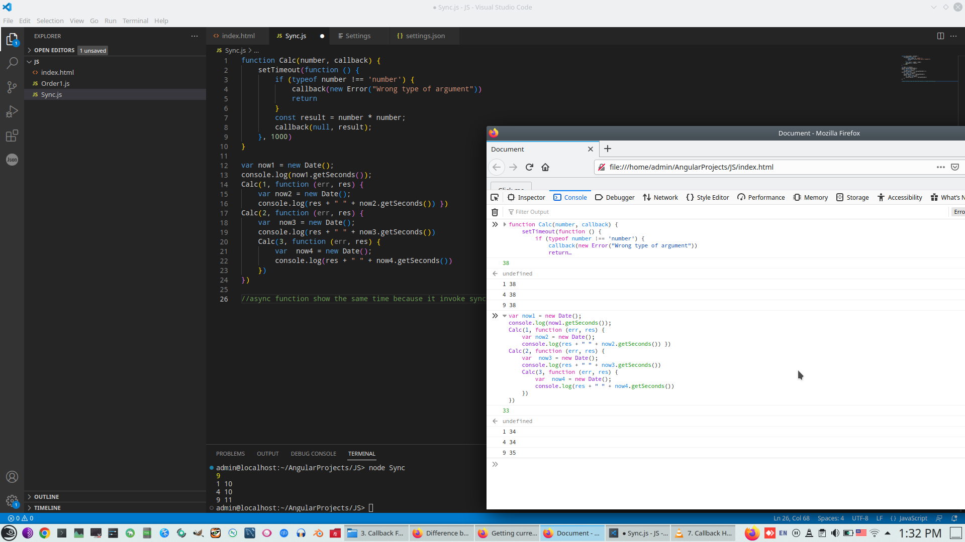Image resolution: width=965 pixels, height=542 pixels.
Task: Expand the TIMELINE section
Action: click(x=47, y=507)
